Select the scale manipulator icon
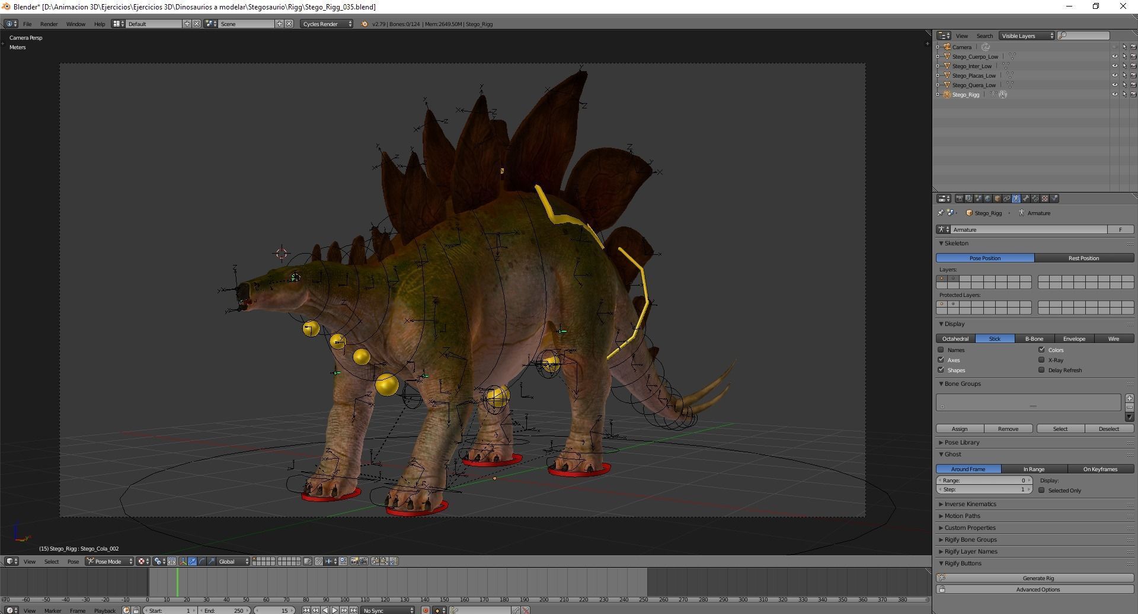The width and height of the screenshot is (1138, 614). 211,561
